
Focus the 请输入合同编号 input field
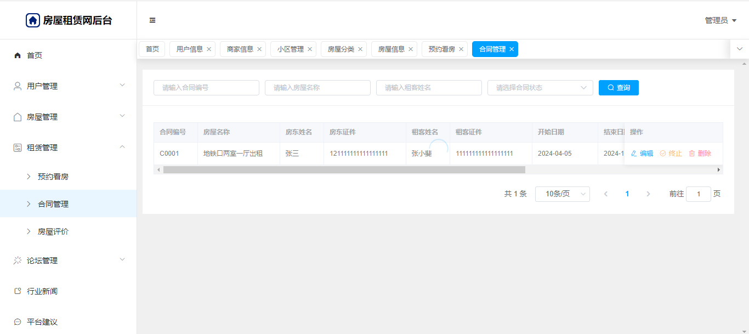206,88
